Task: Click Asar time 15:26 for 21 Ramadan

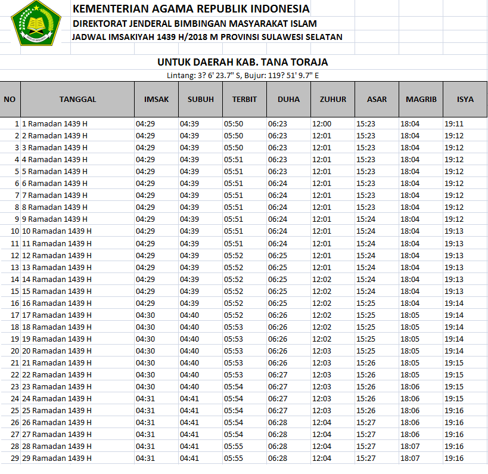Action: [x=377, y=363]
